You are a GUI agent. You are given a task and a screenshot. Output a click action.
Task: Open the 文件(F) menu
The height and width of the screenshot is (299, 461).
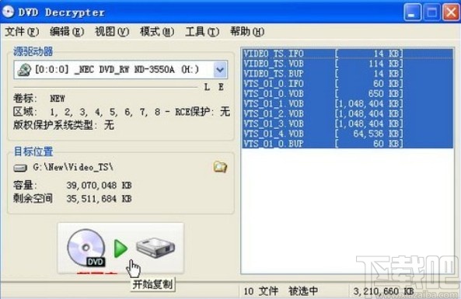[x=22, y=31]
